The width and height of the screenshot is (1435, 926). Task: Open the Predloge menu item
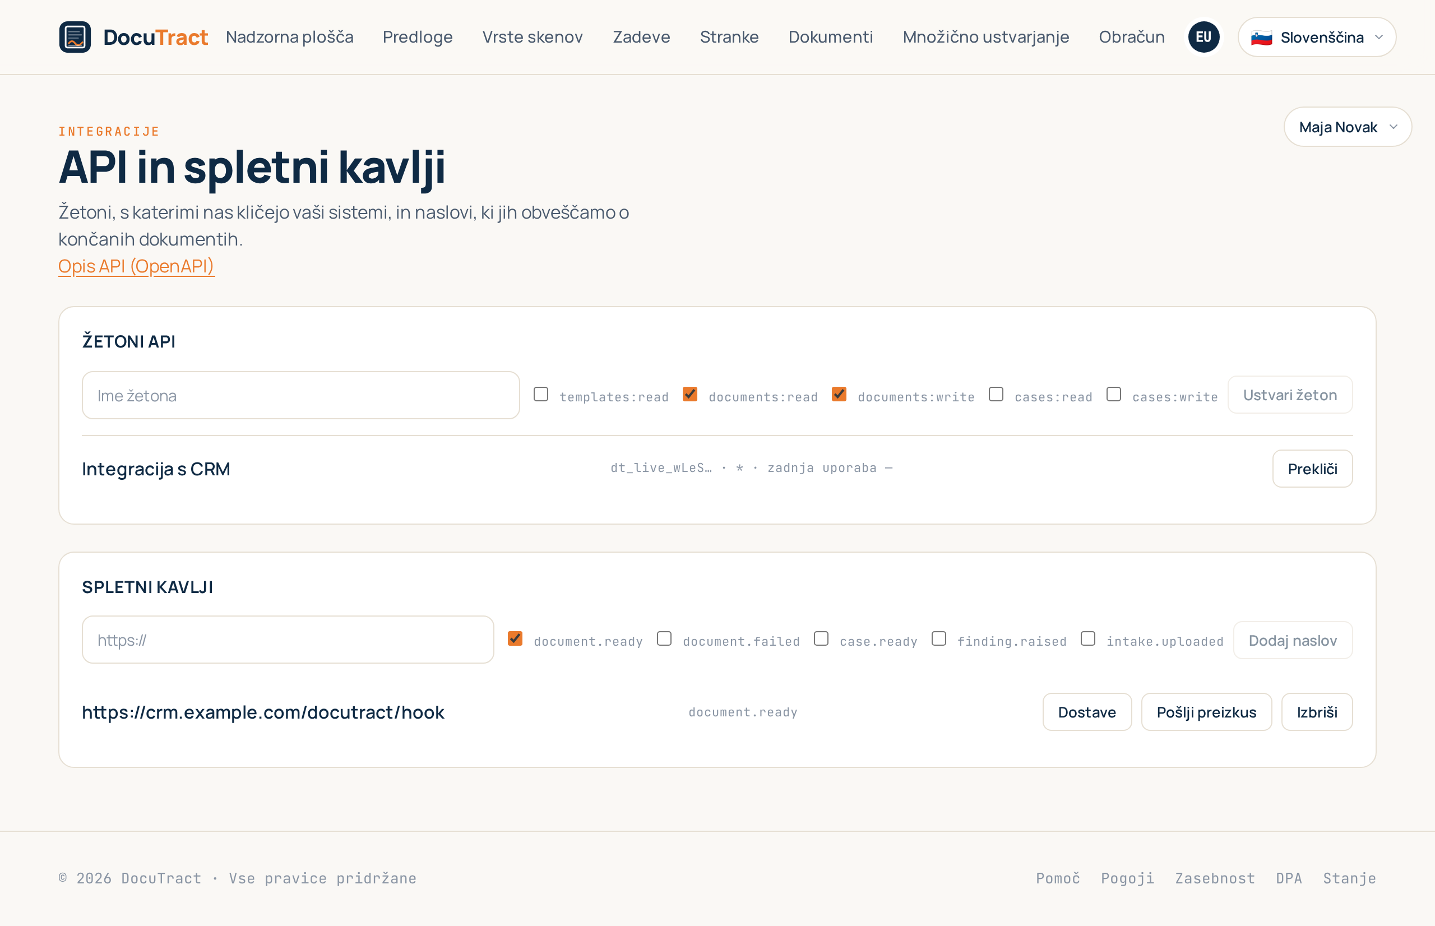click(418, 38)
